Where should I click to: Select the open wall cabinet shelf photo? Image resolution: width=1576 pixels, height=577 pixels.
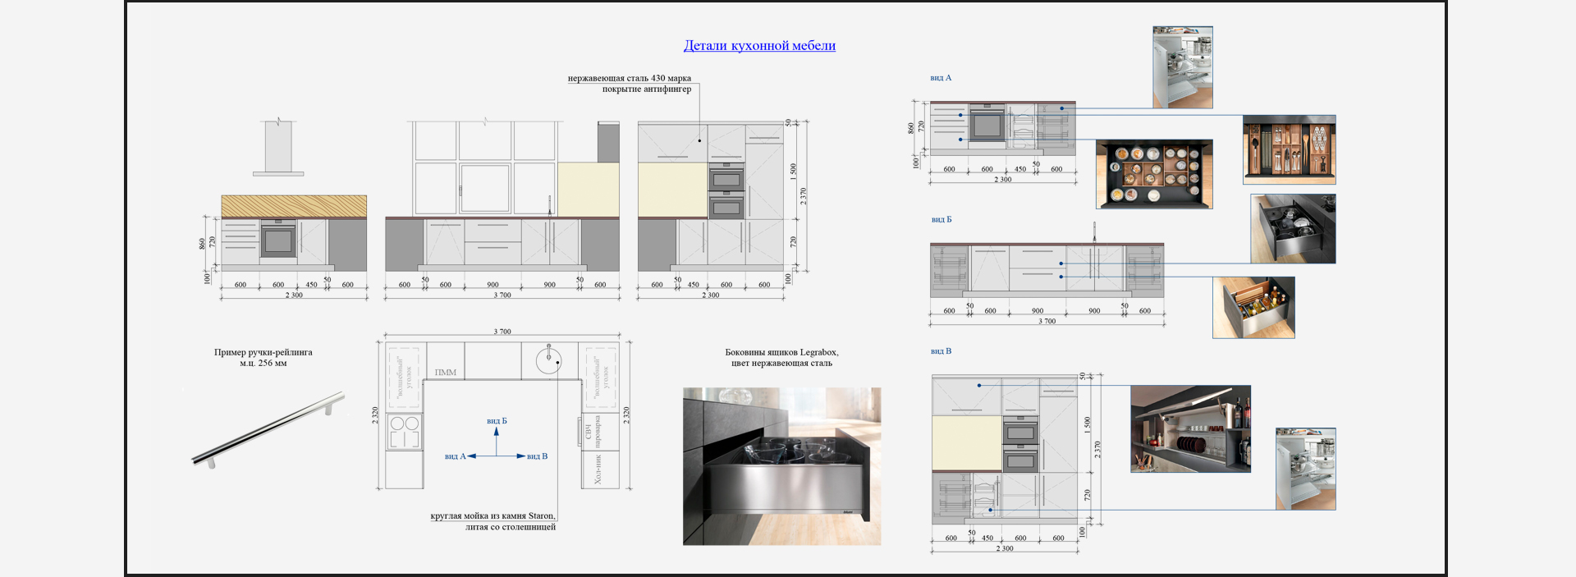pos(1190,428)
